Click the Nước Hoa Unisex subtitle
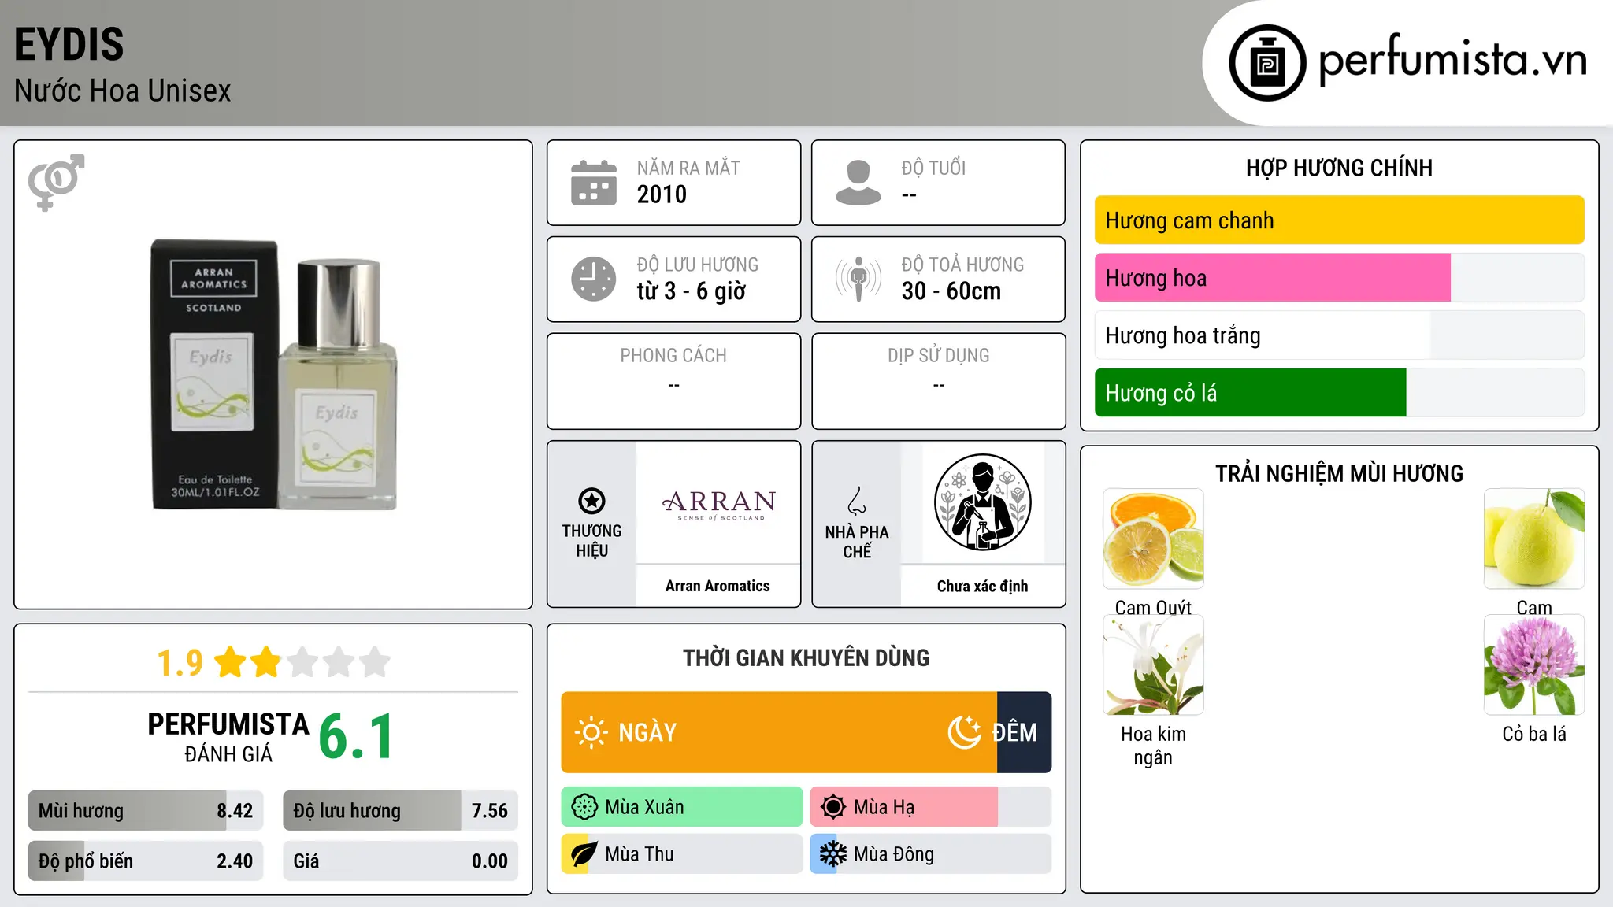The height and width of the screenshot is (907, 1613). coord(122,91)
